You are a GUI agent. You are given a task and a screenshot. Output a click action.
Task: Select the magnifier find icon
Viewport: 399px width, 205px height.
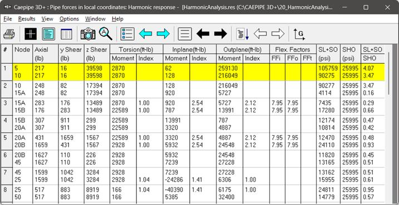coord(106,34)
